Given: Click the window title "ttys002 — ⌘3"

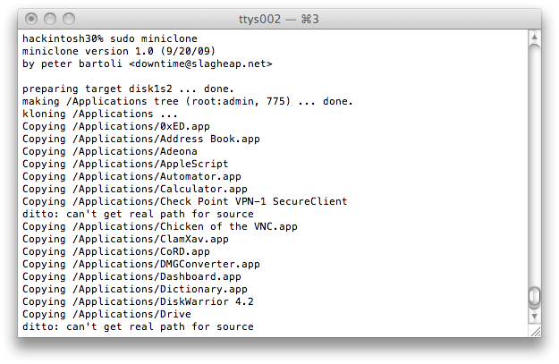Looking at the screenshot, I should [278, 18].
